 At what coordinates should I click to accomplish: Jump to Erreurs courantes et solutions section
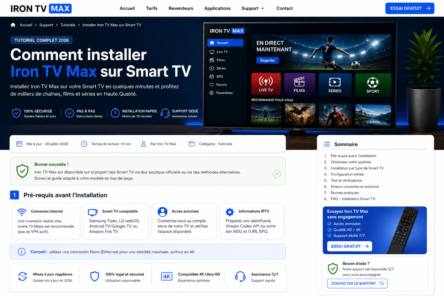coord(355,186)
